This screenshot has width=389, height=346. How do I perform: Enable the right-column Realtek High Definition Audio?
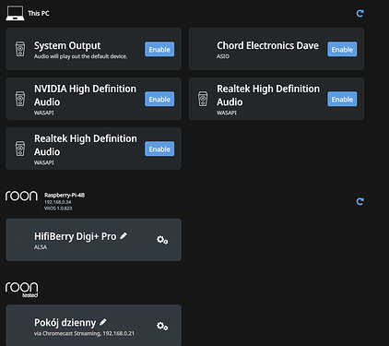click(x=342, y=99)
